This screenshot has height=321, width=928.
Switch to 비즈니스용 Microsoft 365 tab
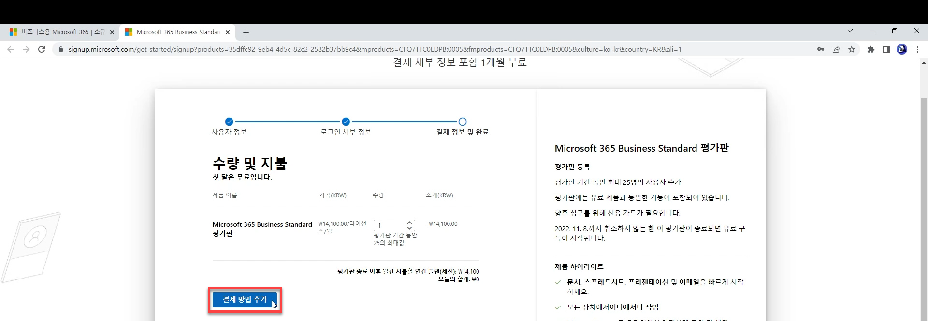63,32
